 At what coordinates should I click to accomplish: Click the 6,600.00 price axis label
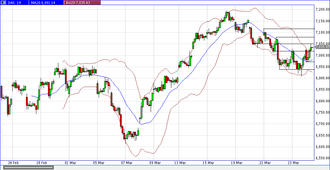point(322,147)
